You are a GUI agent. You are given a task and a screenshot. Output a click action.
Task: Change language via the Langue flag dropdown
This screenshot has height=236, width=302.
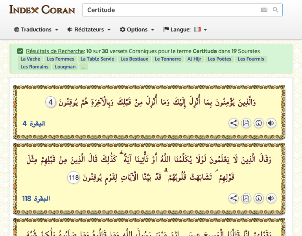tap(200, 29)
